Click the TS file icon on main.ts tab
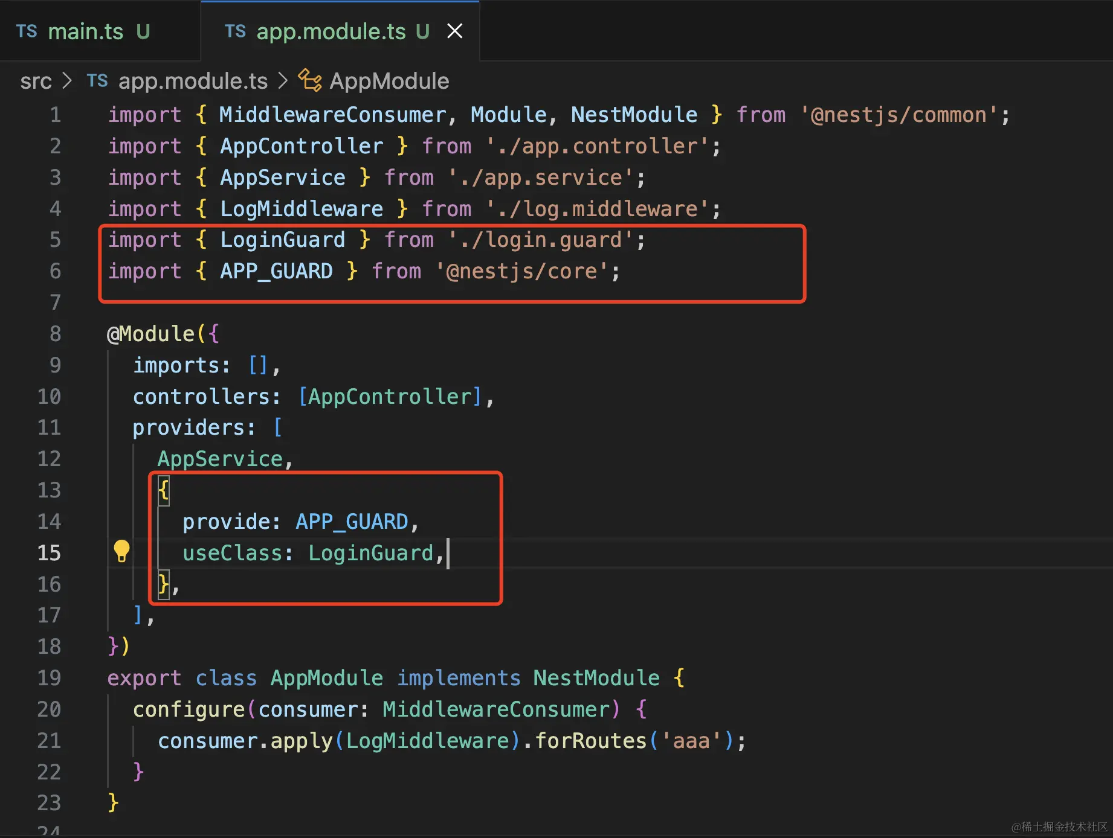 (27, 31)
